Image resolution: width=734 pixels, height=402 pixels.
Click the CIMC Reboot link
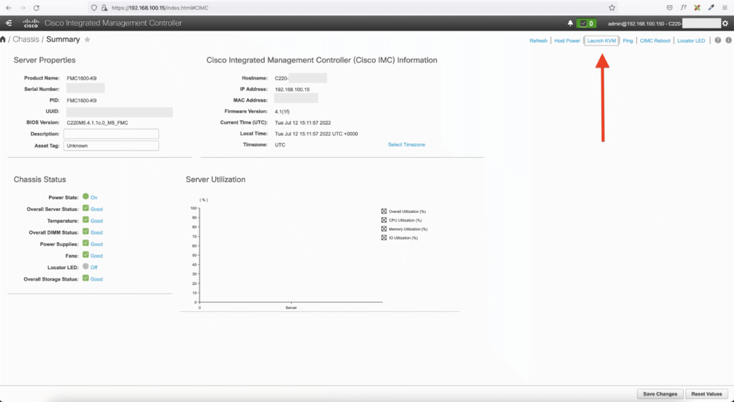pyautogui.click(x=655, y=40)
